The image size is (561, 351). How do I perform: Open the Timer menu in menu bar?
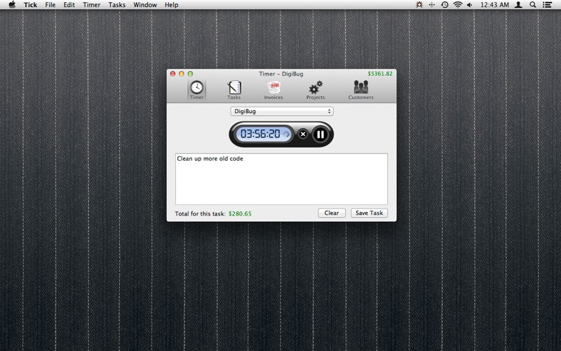92,5
